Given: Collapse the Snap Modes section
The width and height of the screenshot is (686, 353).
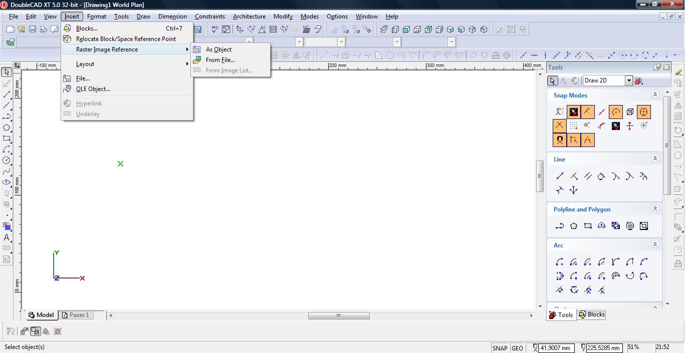Looking at the screenshot, I should pos(654,94).
